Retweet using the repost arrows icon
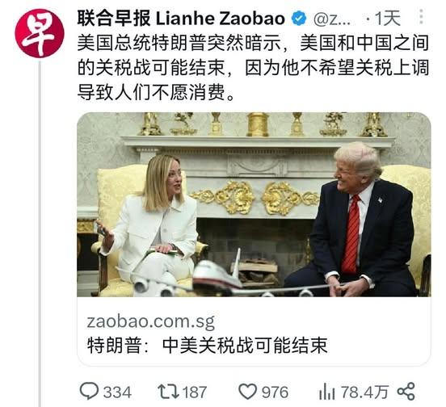 pyautogui.click(x=168, y=392)
